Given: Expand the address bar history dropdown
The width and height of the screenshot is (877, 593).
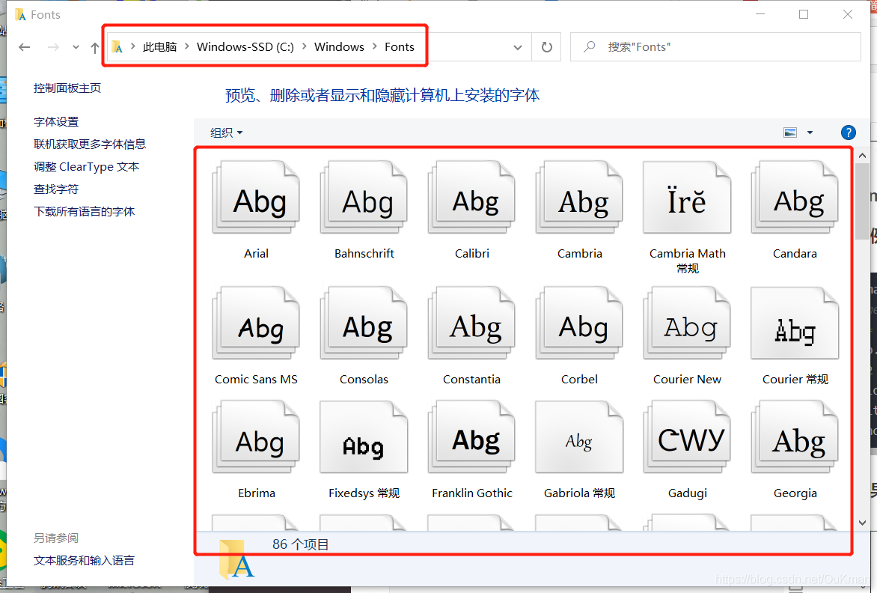Looking at the screenshot, I should click(x=518, y=48).
